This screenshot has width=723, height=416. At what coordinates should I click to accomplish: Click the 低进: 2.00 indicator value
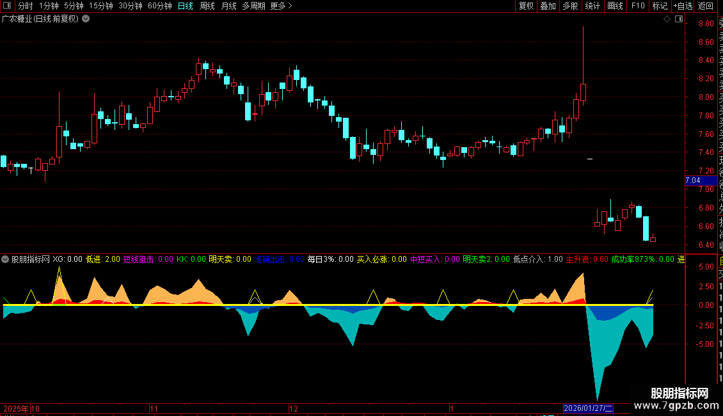(103, 259)
